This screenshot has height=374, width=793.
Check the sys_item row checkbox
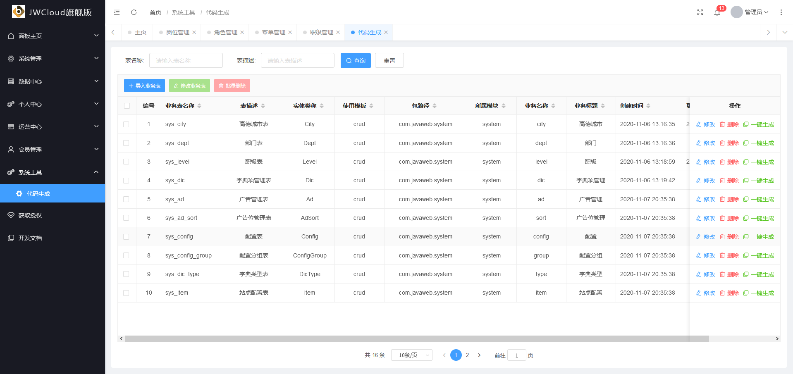tap(126, 293)
